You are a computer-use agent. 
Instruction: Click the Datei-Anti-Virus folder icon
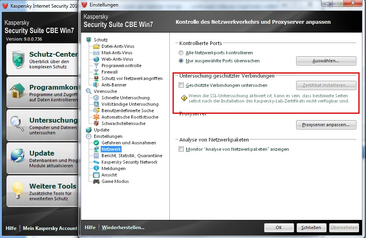[x=96, y=46]
